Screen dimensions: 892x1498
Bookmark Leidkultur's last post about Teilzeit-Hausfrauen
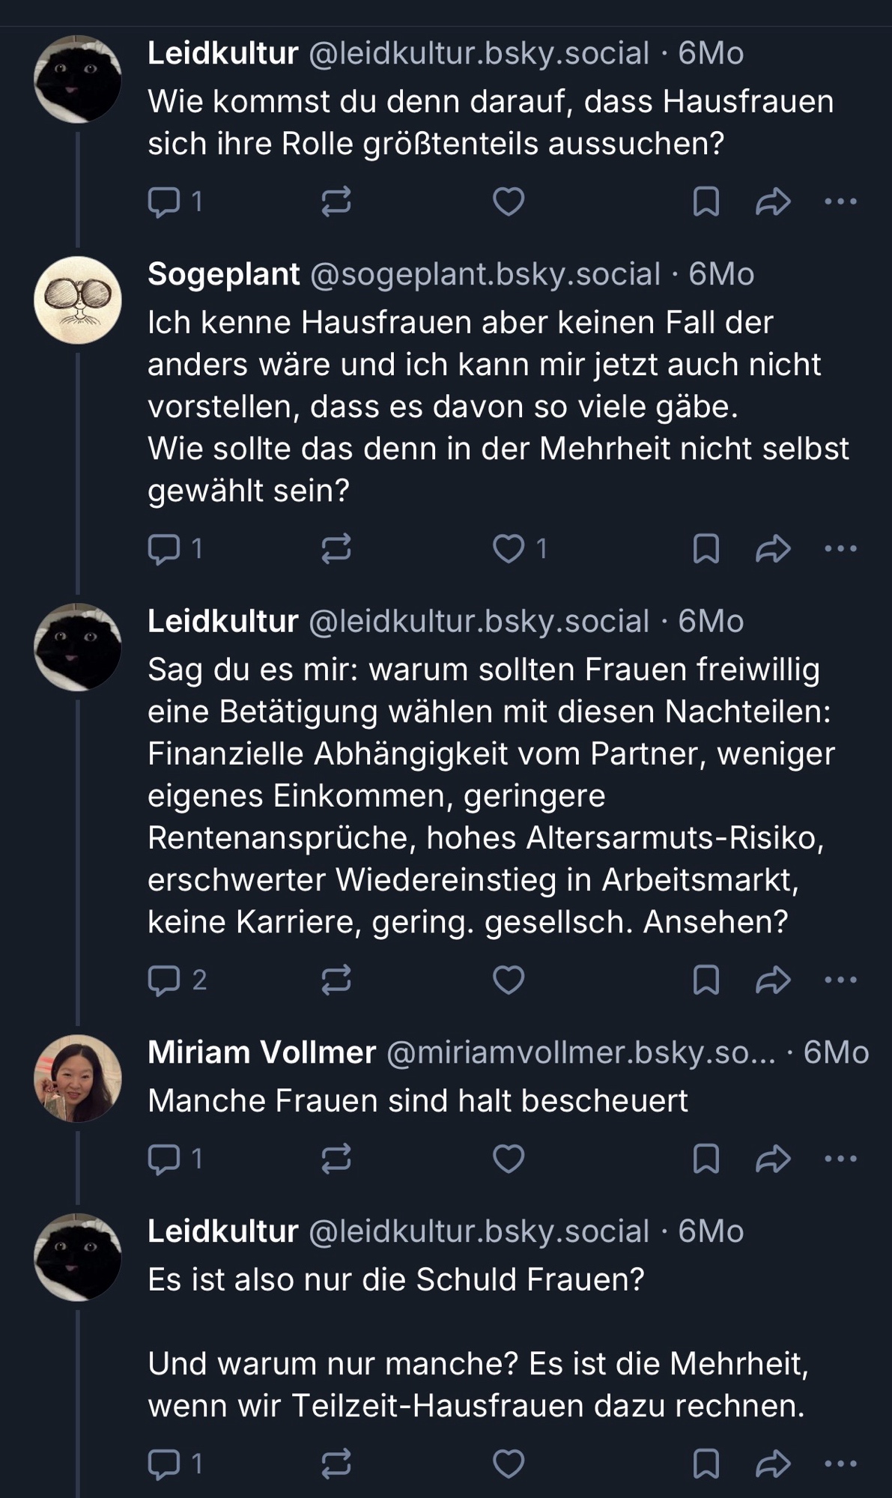click(x=706, y=1464)
